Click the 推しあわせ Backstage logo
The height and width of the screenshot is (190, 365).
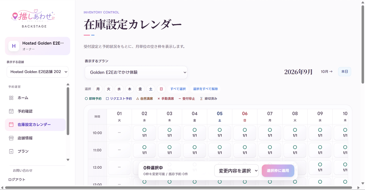[33, 18]
